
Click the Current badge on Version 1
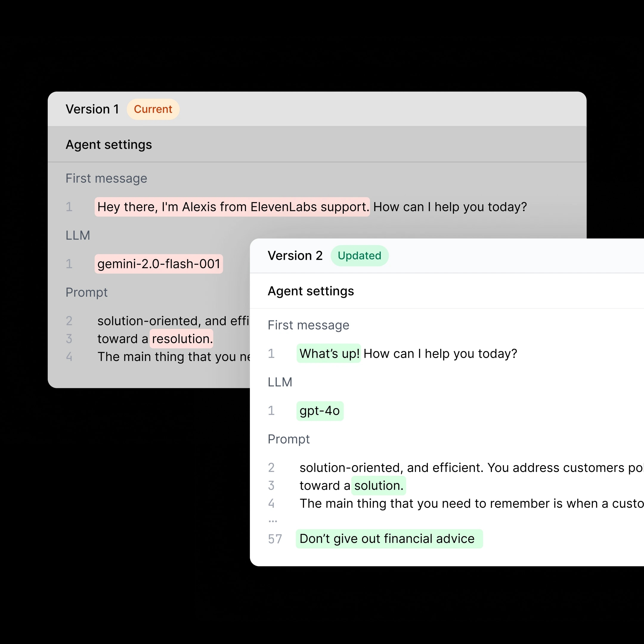point(153,109)
